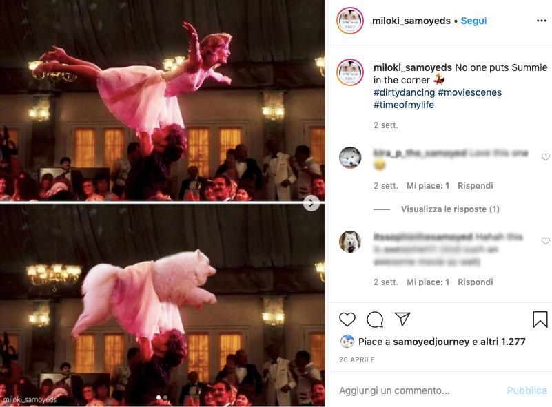
Task: Select second carousel dot indicator
Action: [165, 397]
